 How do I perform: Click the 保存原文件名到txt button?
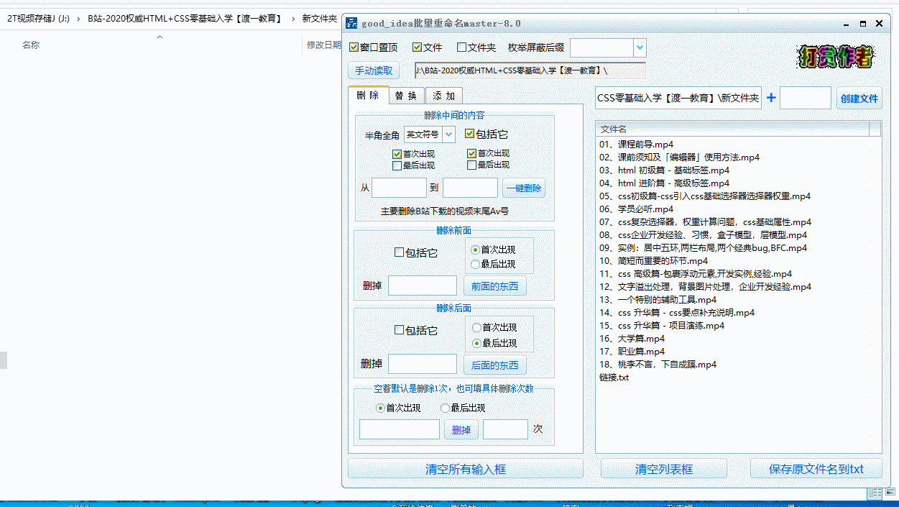816,469
